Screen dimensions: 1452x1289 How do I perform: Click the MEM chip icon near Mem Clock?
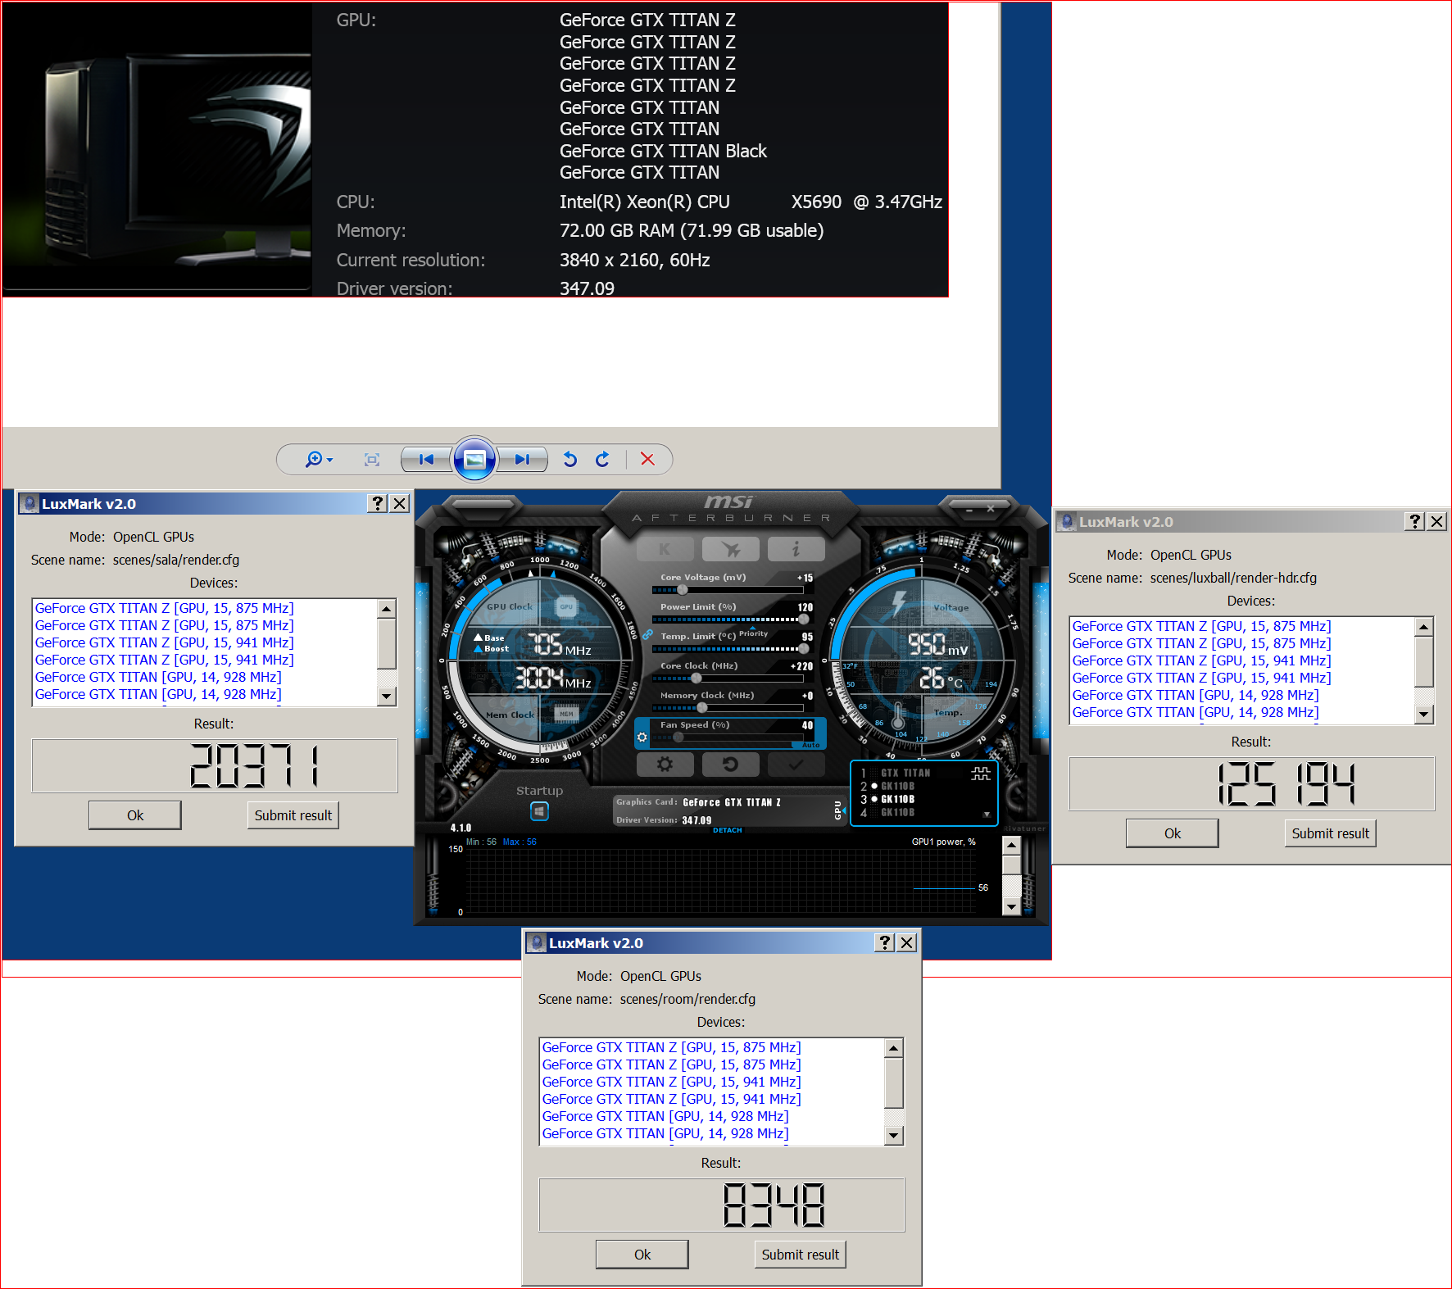click(x=566, y=714)
